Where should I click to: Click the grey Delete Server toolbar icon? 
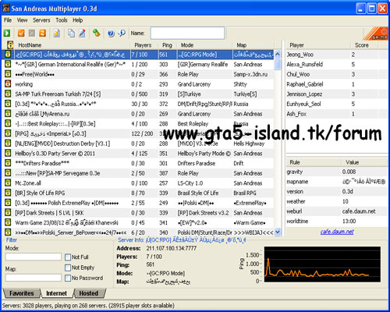(32, 33)
